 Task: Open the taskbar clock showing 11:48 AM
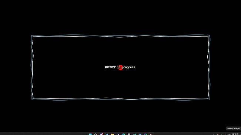(x=235, y=134)
